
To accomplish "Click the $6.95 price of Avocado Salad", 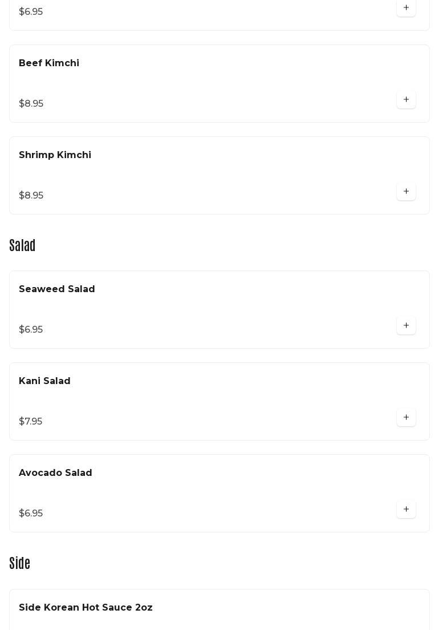I will tap(31, 513).
